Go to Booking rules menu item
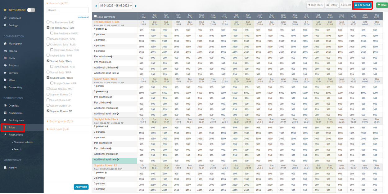 tap(16, 120)
